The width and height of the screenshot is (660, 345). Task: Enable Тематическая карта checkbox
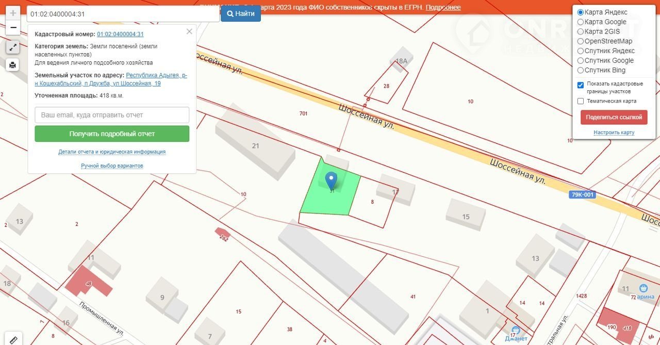581,101
